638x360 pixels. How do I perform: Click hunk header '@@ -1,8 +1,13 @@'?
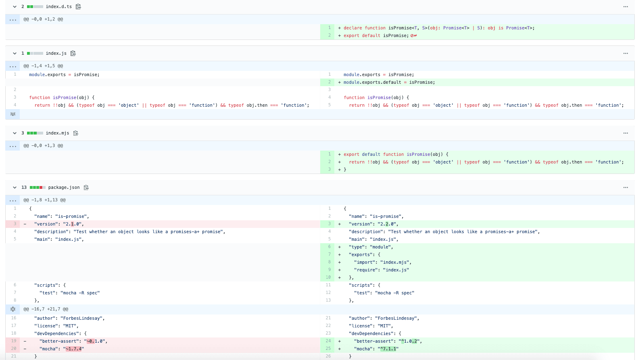44,200
